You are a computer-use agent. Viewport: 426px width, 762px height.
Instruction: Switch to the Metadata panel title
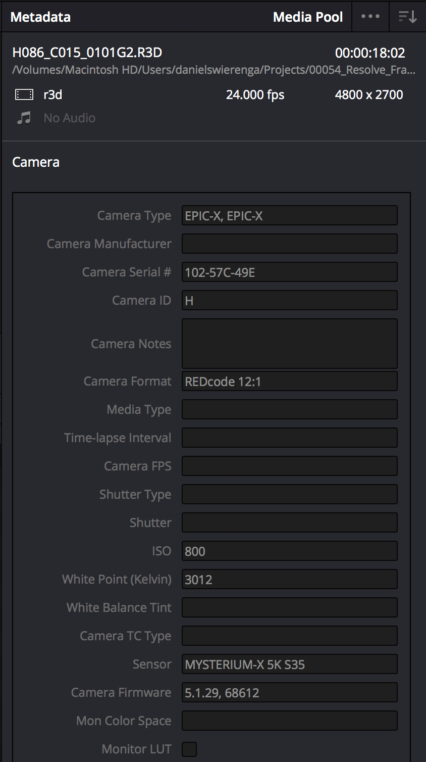click(x=40, y=16)
